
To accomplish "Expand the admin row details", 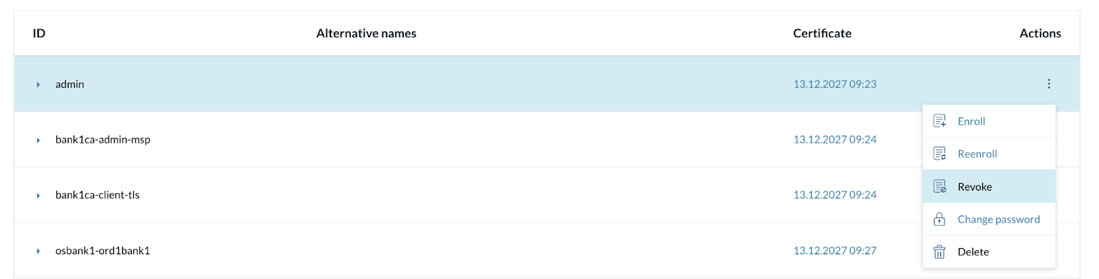I will (38, 84).
